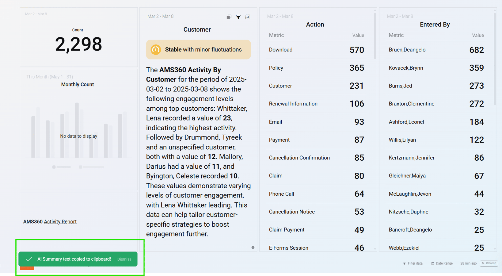Open the Mar 2 - Mar 8 range on Count card
Image resolution: width=502 pixels, height=276 pixels.
36,14
